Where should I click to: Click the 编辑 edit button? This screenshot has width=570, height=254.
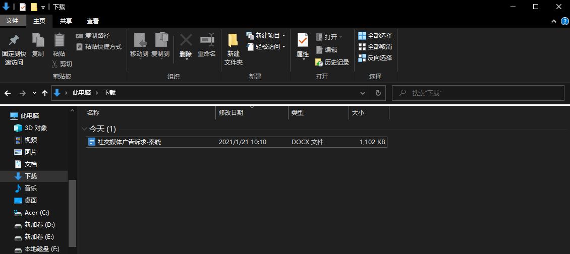pos(326,50)
